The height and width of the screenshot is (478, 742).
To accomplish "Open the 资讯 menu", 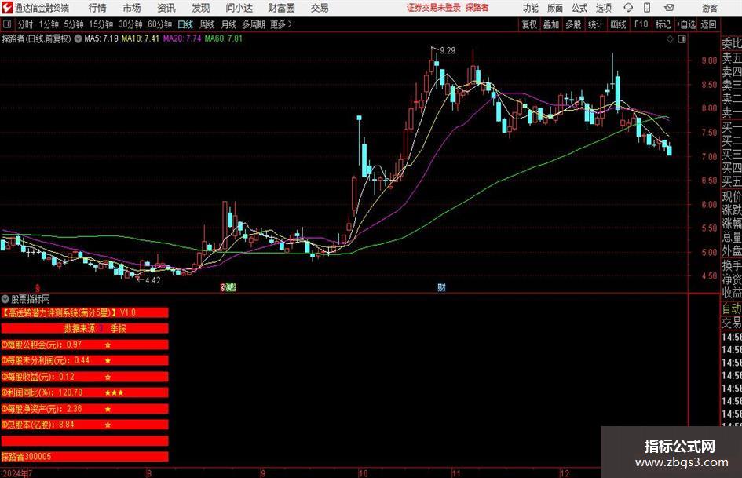I will tap(166, 8).
